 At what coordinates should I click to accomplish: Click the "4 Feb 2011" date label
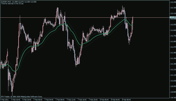5,100
